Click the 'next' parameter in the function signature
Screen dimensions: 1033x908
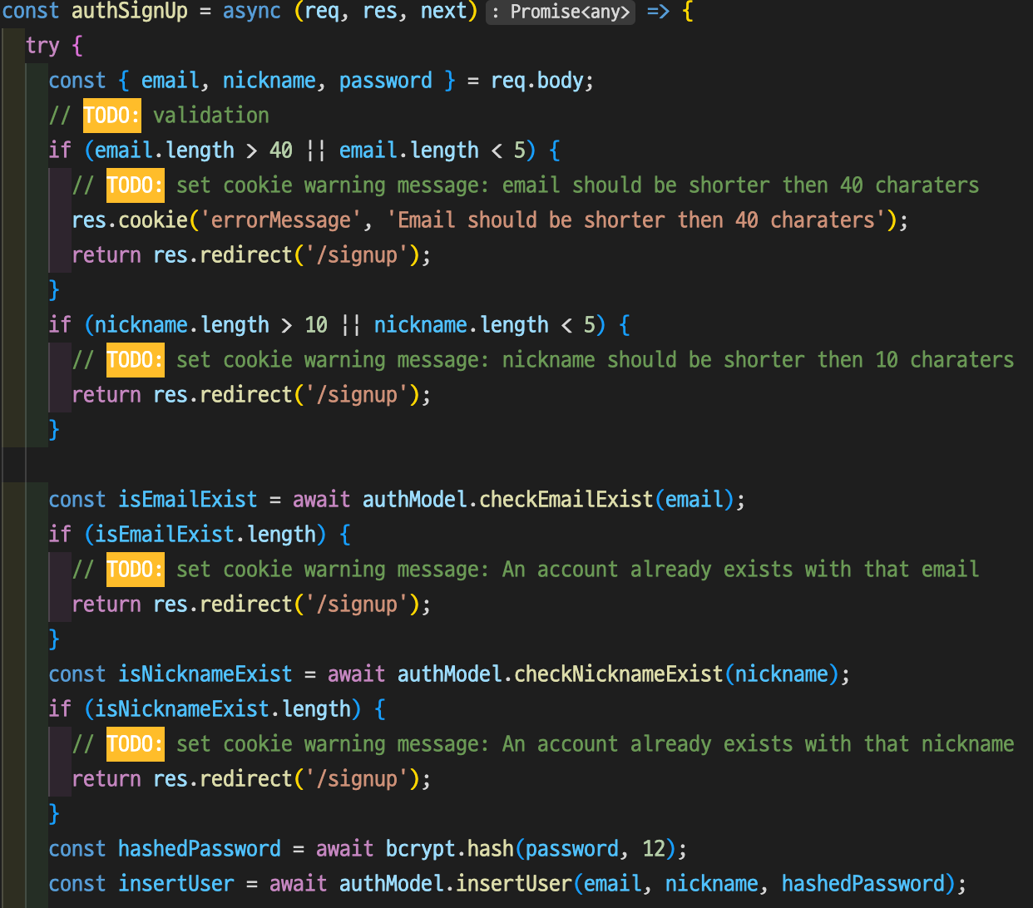click(444, 12)
